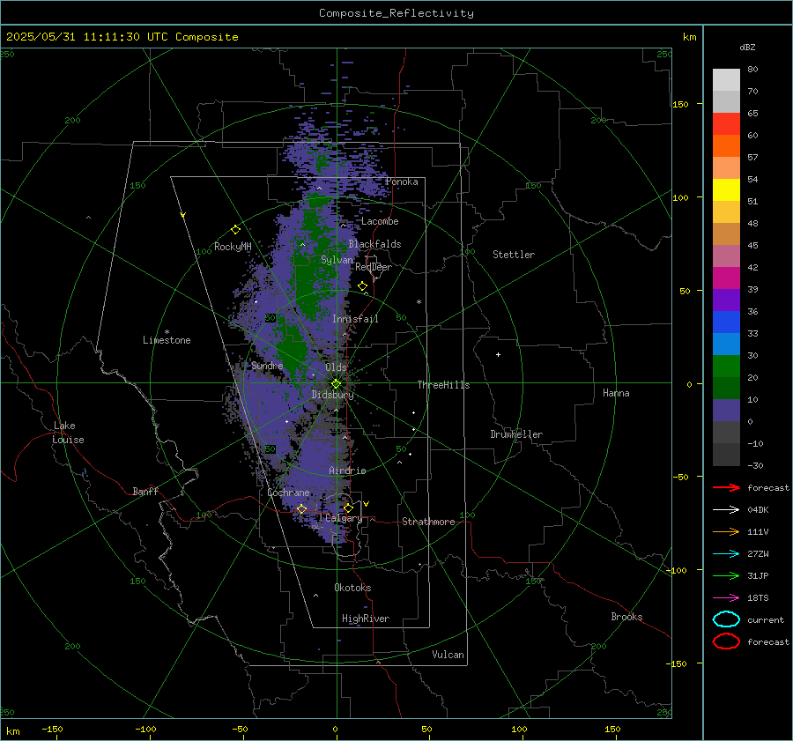Click the HighRiver city label
The image size is (793, 741).
click(366, 619)
